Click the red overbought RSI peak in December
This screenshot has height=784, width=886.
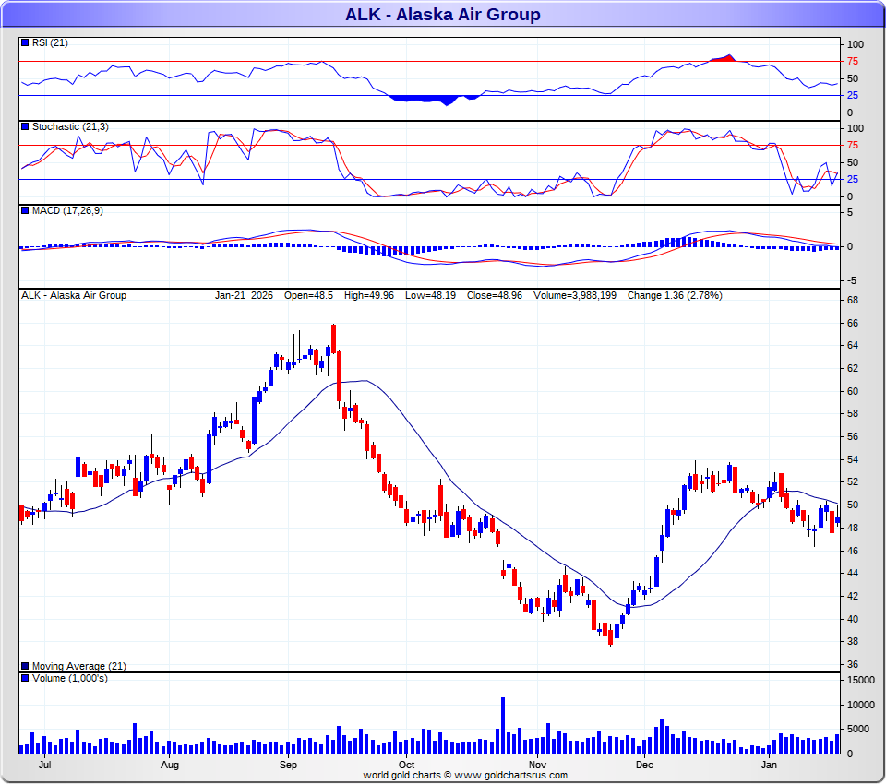click(725, 58)
